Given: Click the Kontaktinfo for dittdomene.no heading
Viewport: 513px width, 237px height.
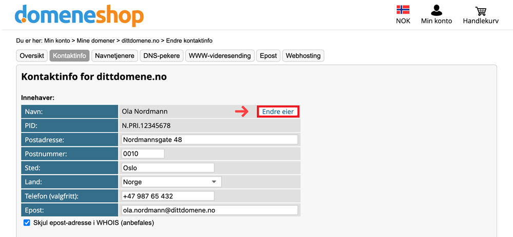Looking at the screenshot, I should click(94, 77).
